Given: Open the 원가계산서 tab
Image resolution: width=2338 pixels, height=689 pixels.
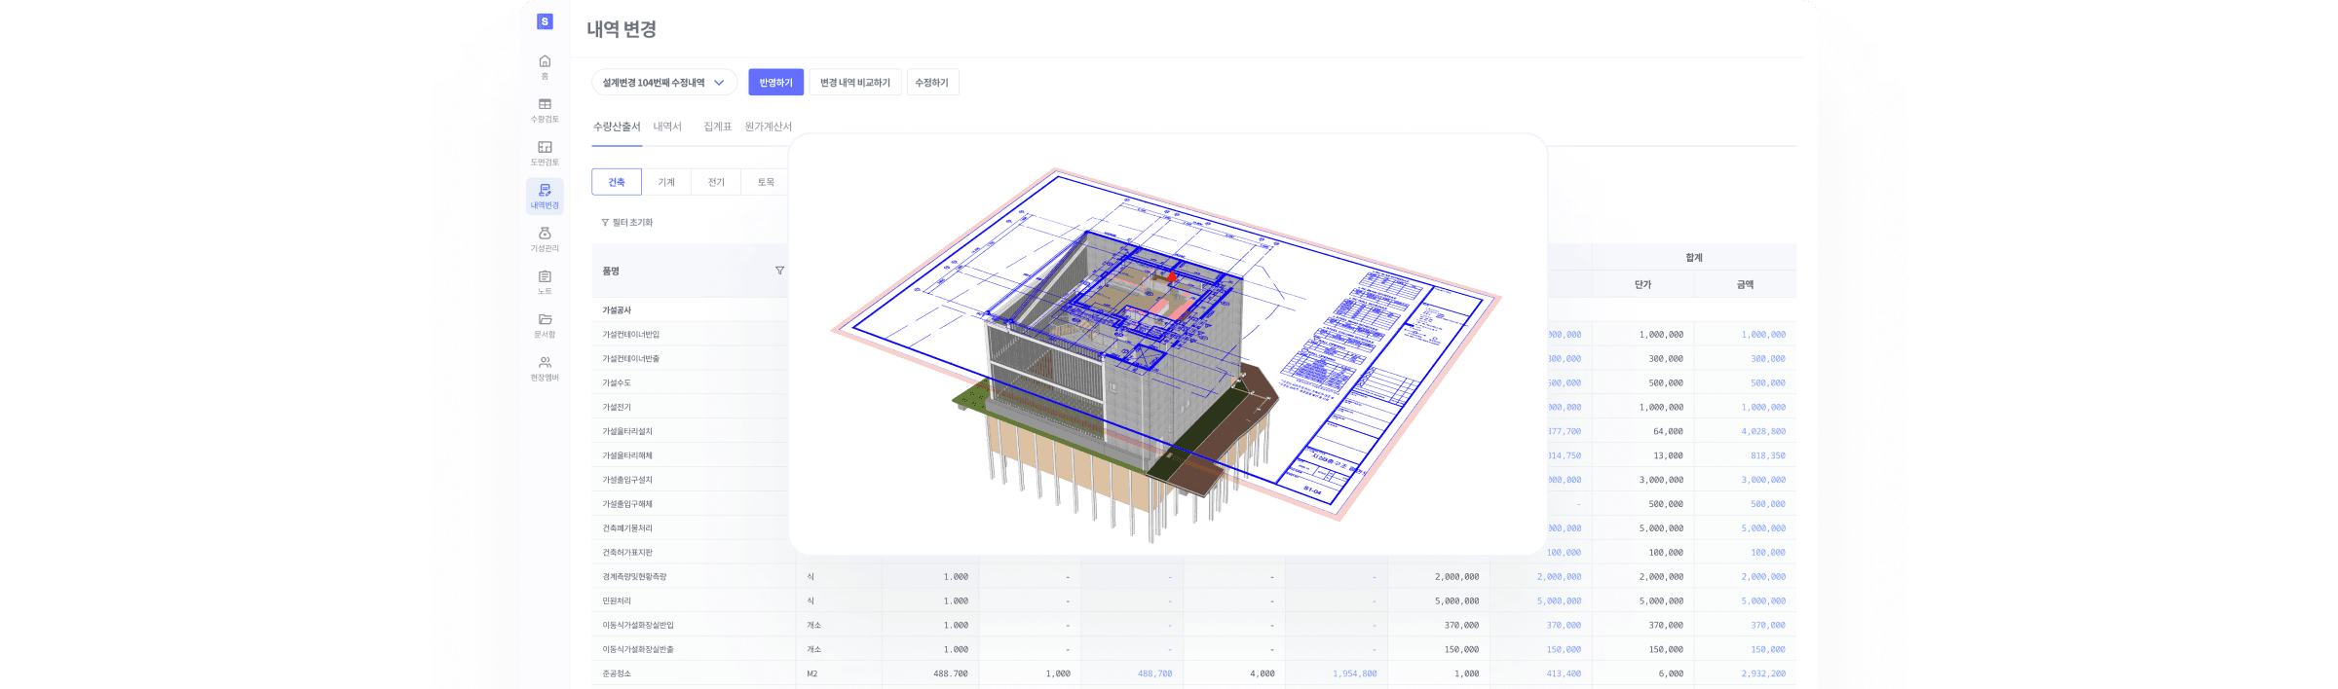Looking at the screenshot, I should pos(768,127).
